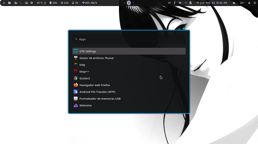
Task: Click the red btop++ B icon
Action: [x=76, y=71]
